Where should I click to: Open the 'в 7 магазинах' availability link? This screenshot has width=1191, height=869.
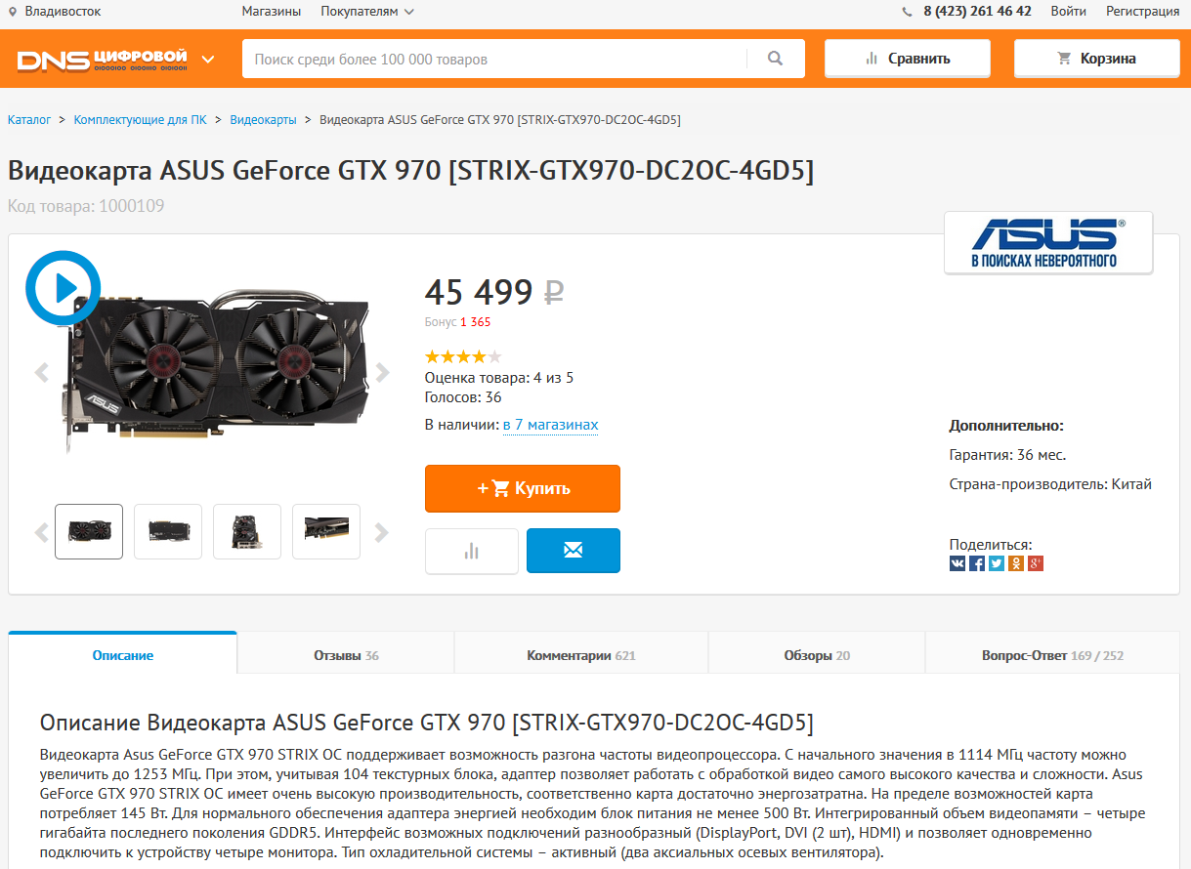pos(550,425)
